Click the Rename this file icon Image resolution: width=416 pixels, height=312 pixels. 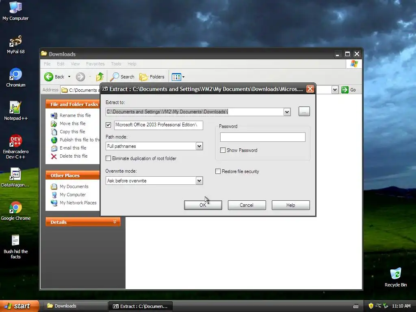54,115
